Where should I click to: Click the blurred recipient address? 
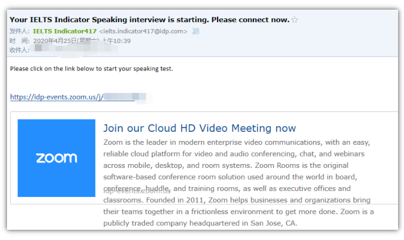click(76, 48)
